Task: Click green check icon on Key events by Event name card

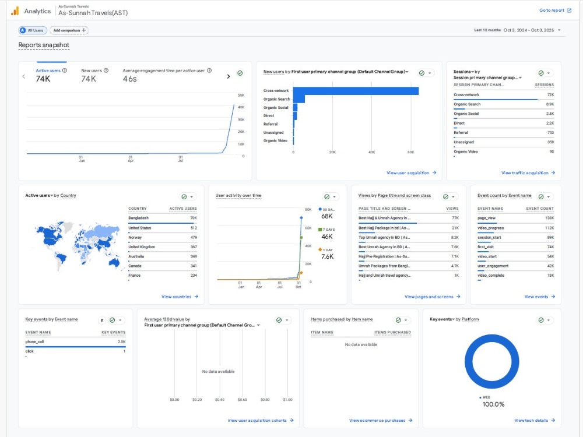Action: coord(113,320)
